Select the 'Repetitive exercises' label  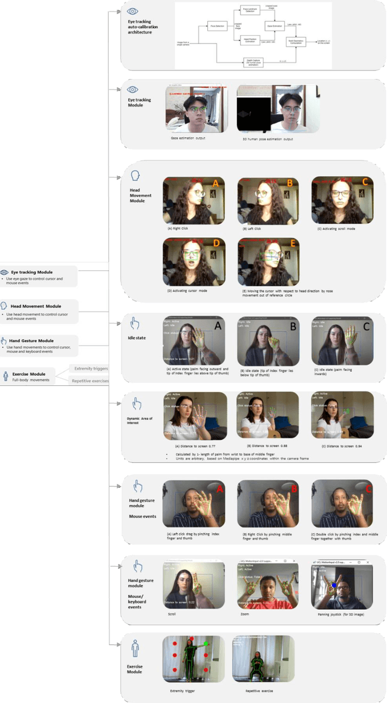click(x=91, y=381)
